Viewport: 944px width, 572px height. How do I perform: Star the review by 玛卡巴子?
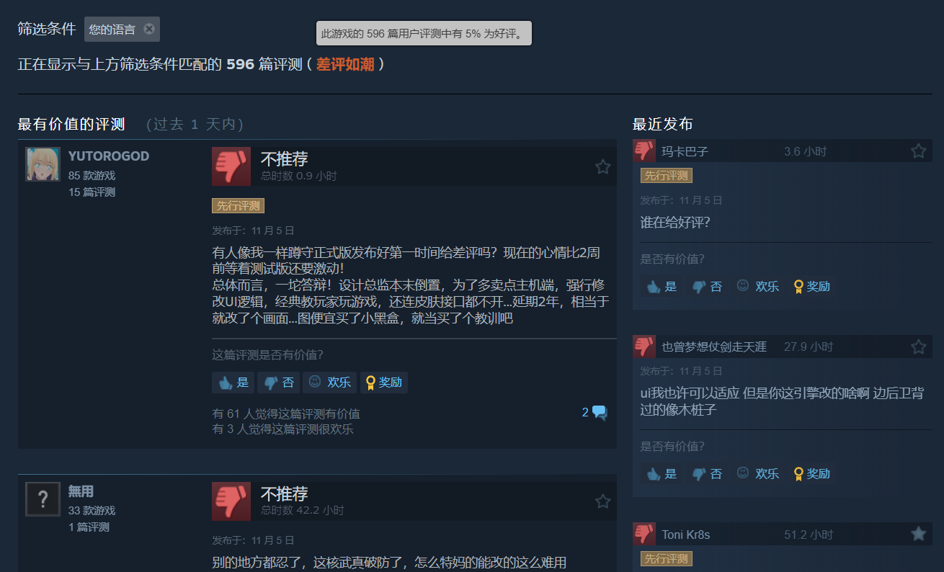919,151
